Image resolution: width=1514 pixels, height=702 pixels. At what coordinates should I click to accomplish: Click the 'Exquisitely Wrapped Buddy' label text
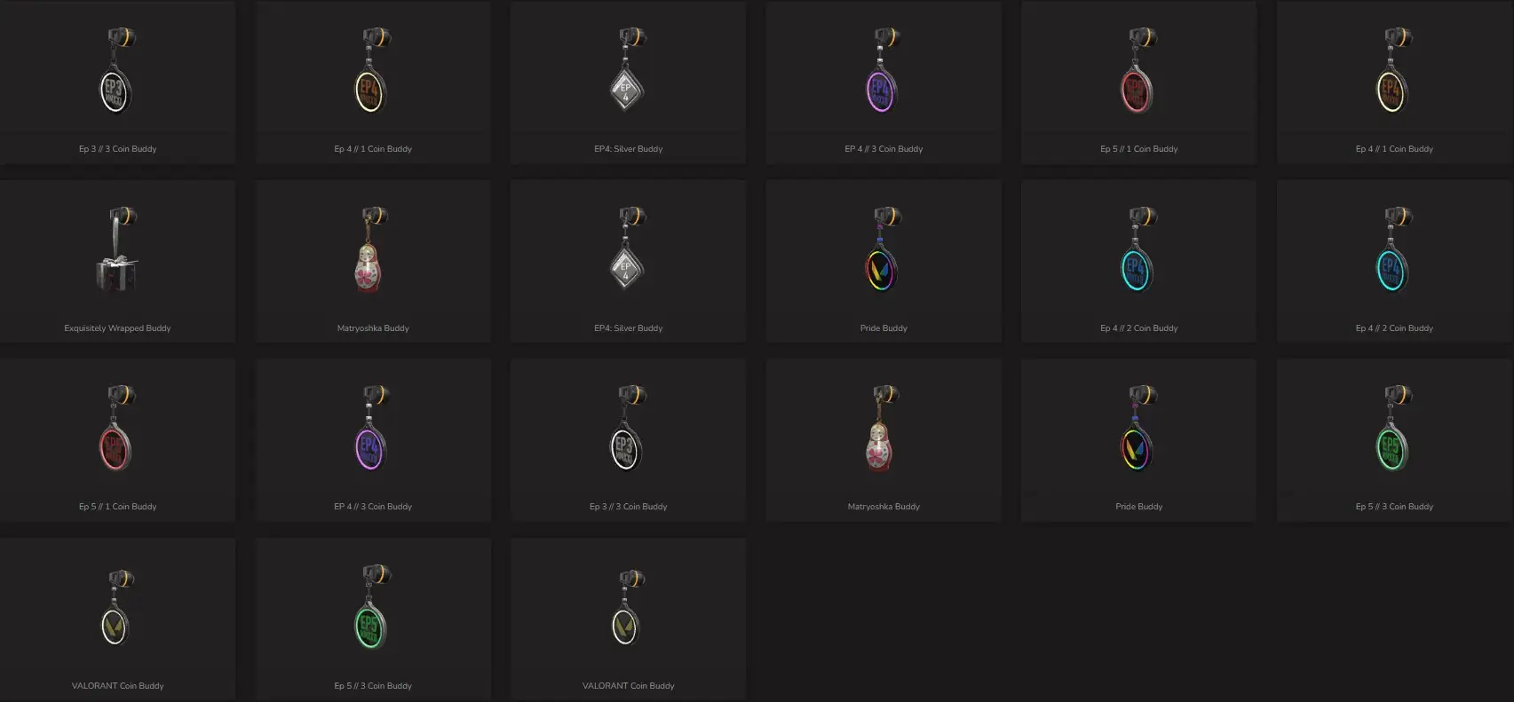click(117, 328)
